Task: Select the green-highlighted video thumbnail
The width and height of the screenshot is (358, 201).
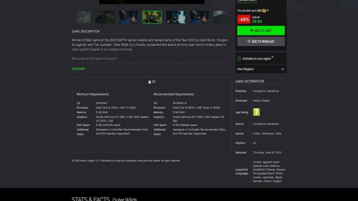Action: (152, 17)
